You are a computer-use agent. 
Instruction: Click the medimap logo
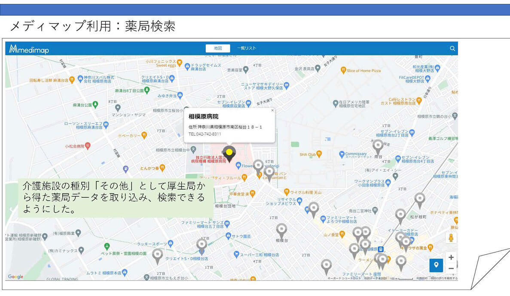coord(29,49)
